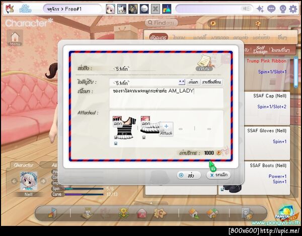Click the ค้นหา search button

point(193,82)
